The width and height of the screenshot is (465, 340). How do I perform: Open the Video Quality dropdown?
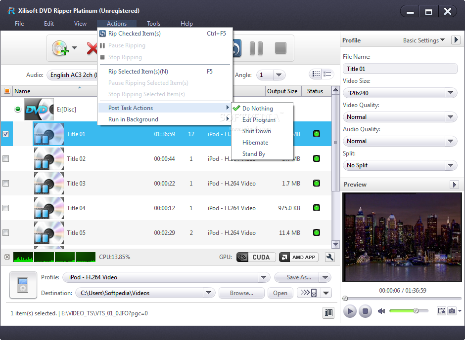click(x=450, y=117)
